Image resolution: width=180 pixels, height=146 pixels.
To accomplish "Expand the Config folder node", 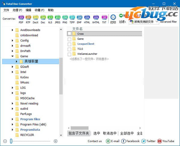I will pos(13,40).
